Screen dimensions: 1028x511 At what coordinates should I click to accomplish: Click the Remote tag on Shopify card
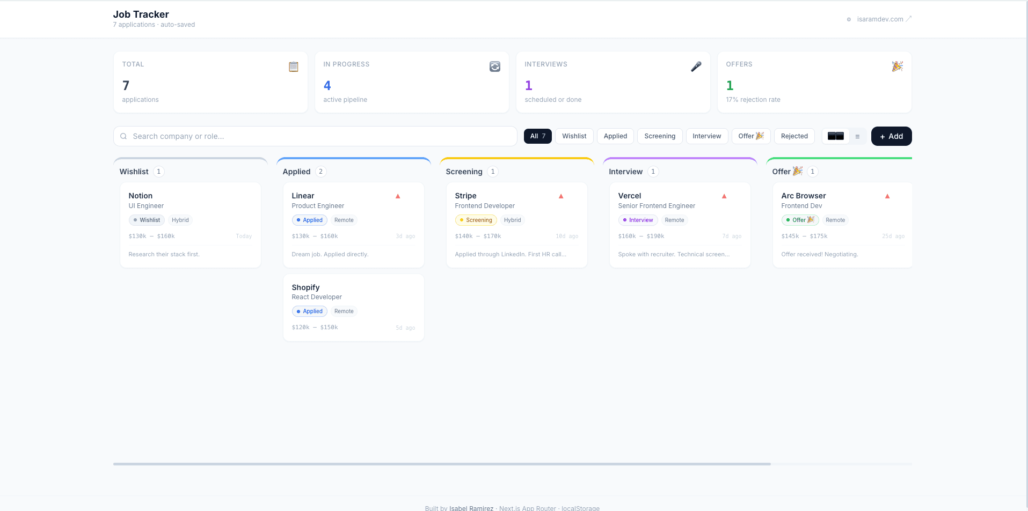click(344, 311)
